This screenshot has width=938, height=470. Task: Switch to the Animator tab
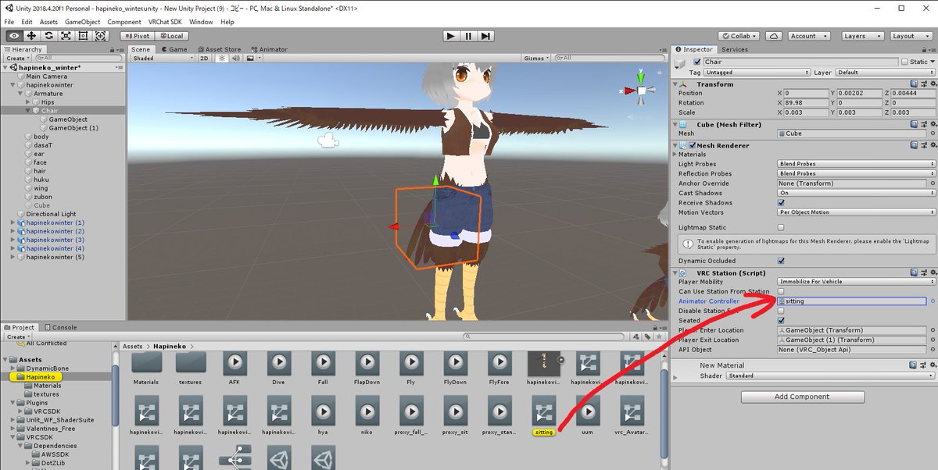coord(269,49)
